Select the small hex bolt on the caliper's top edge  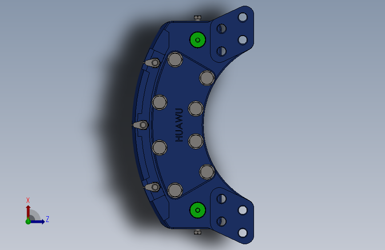198,18
